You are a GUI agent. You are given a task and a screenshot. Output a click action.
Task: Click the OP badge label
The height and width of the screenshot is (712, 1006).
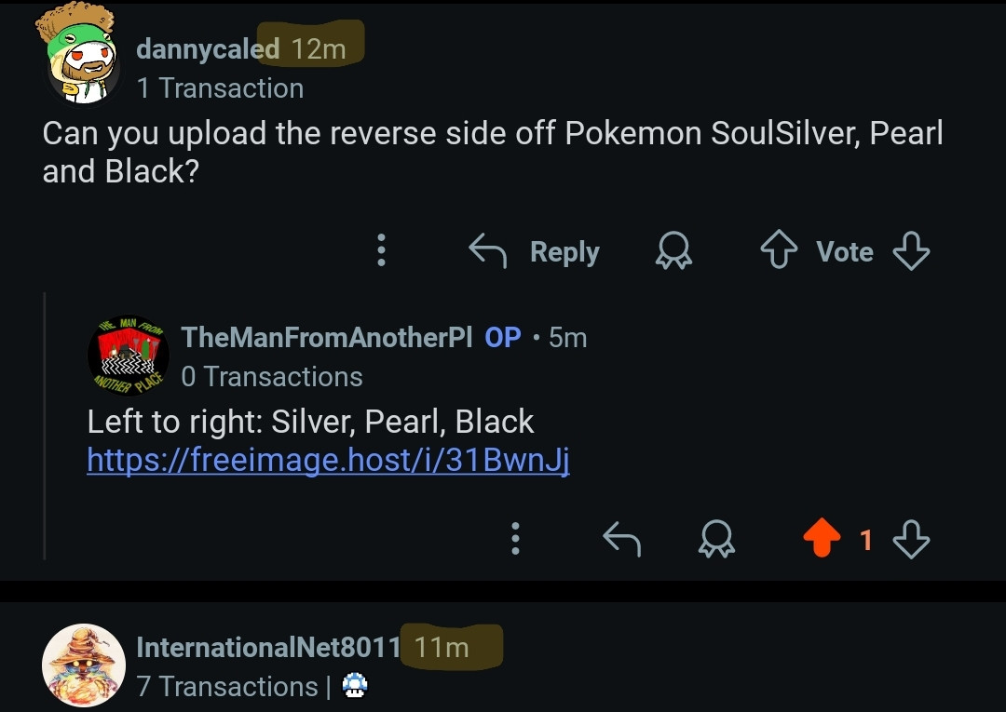[x=503, y=337]
